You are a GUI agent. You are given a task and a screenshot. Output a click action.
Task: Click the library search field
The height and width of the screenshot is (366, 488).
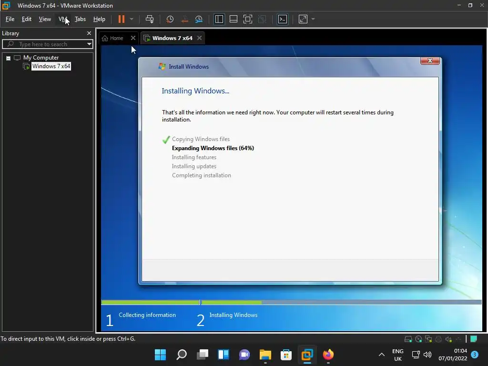tap(47, 44)
